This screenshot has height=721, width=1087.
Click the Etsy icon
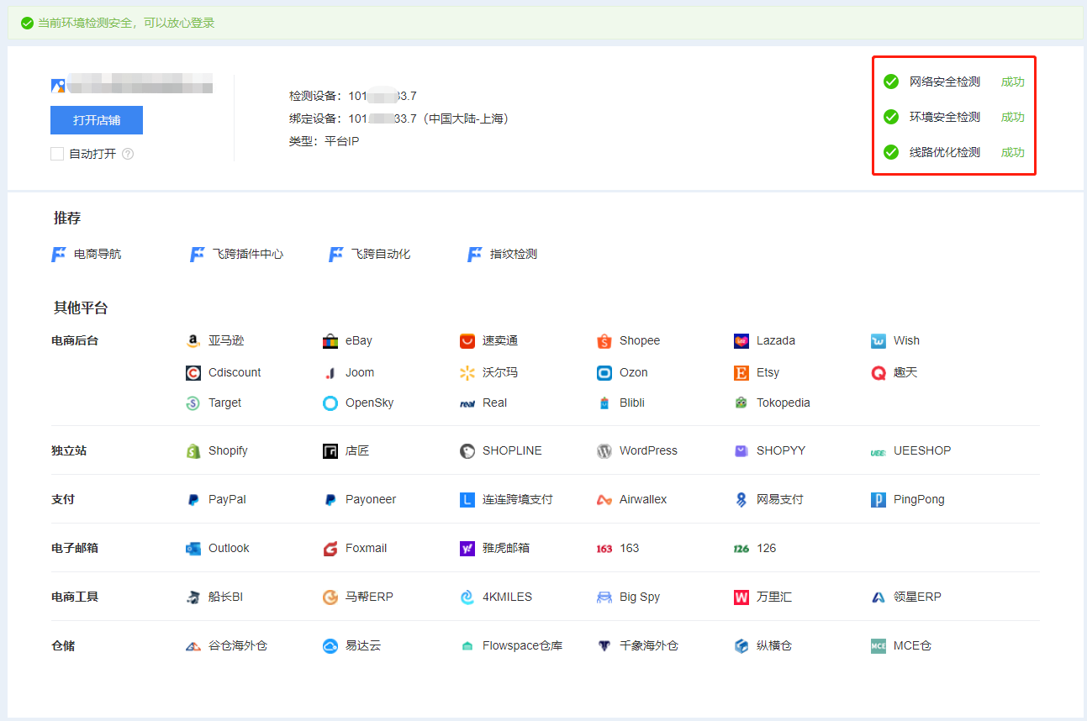point(741,372)
